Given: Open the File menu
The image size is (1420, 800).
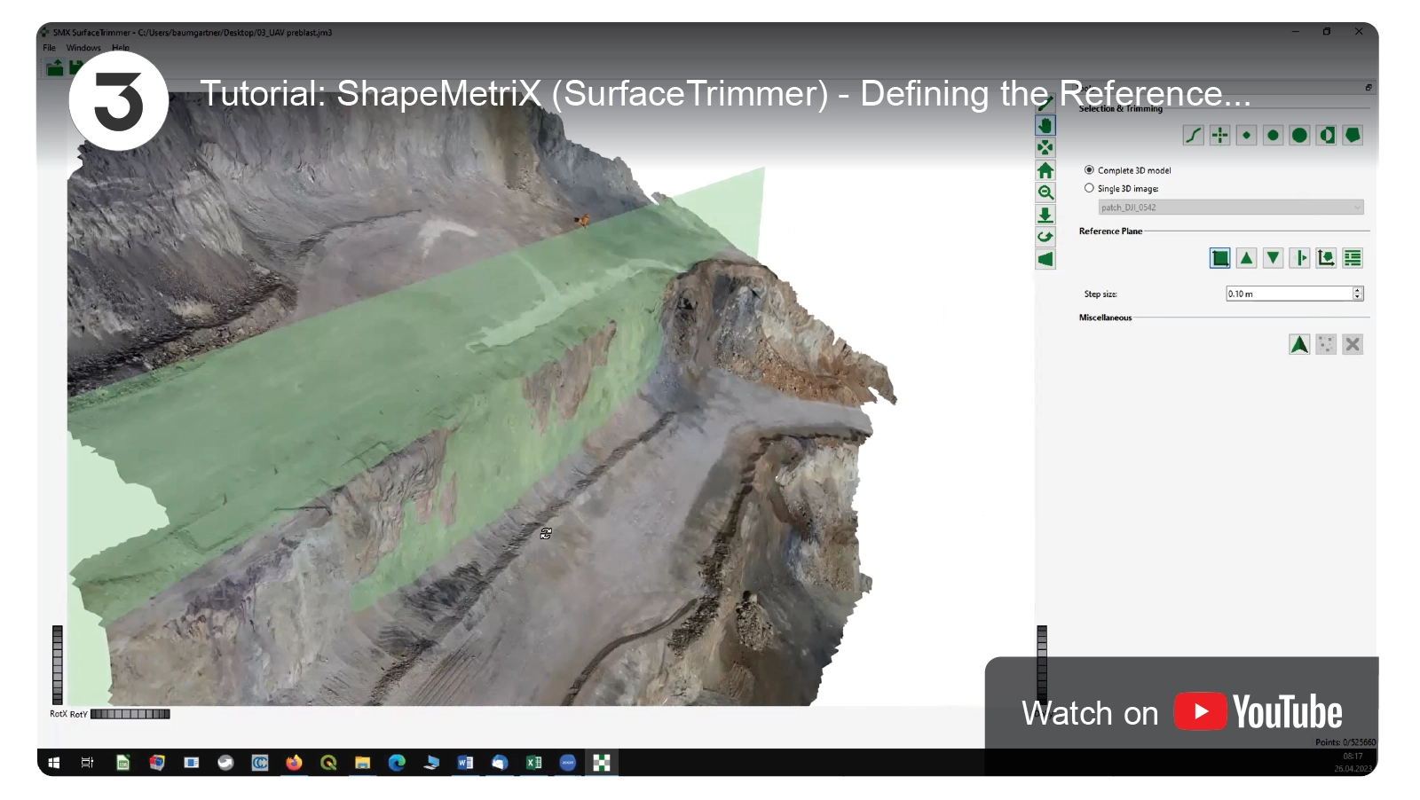Looking at the screenshot, I should tap(49, 48).
